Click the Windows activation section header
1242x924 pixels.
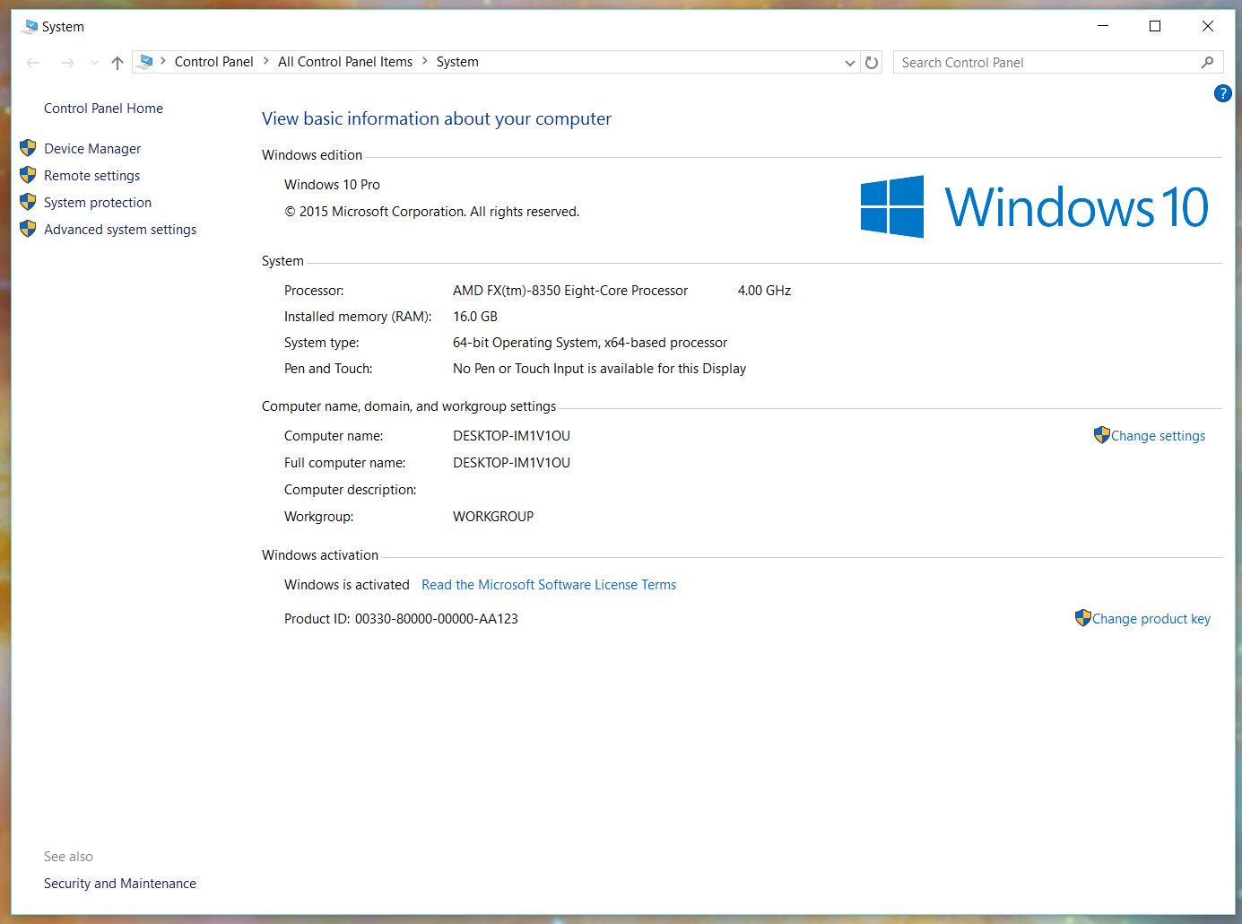(320, 555)
